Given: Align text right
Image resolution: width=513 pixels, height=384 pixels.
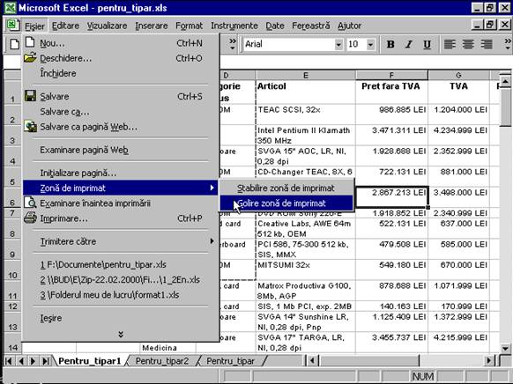Looking at the screenshot, I should (487, 44).
